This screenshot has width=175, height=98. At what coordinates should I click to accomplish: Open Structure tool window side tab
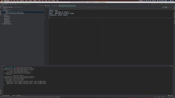(1, 13)
